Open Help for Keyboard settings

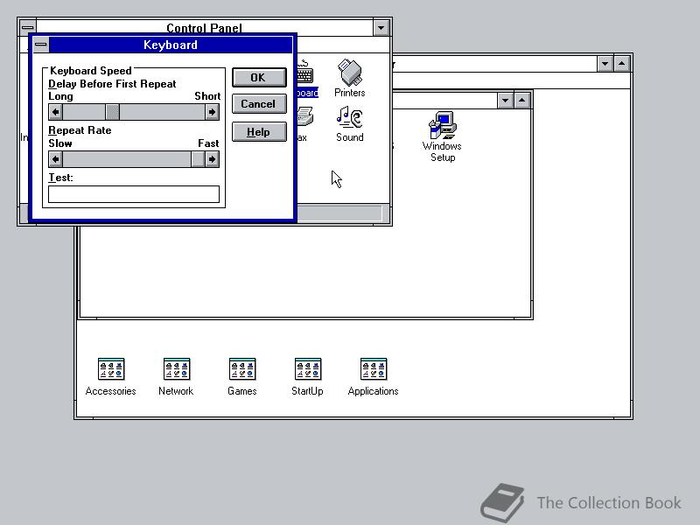(259, 132)
